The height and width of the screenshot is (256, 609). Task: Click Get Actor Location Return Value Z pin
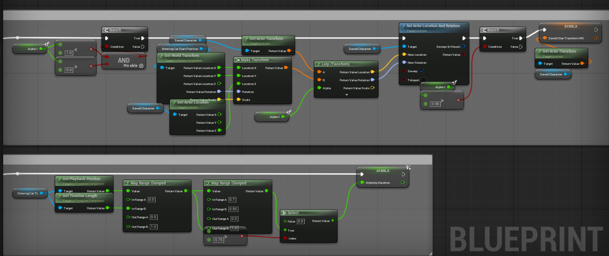click(219, 130)
